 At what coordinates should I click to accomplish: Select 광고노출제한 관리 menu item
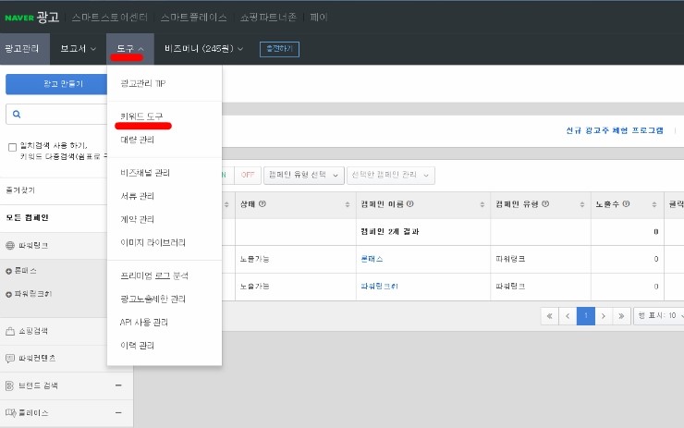[153, 300]
